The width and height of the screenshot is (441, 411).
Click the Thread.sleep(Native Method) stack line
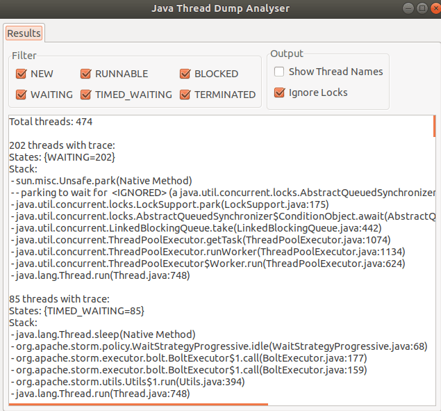click(x=104, y=335)
